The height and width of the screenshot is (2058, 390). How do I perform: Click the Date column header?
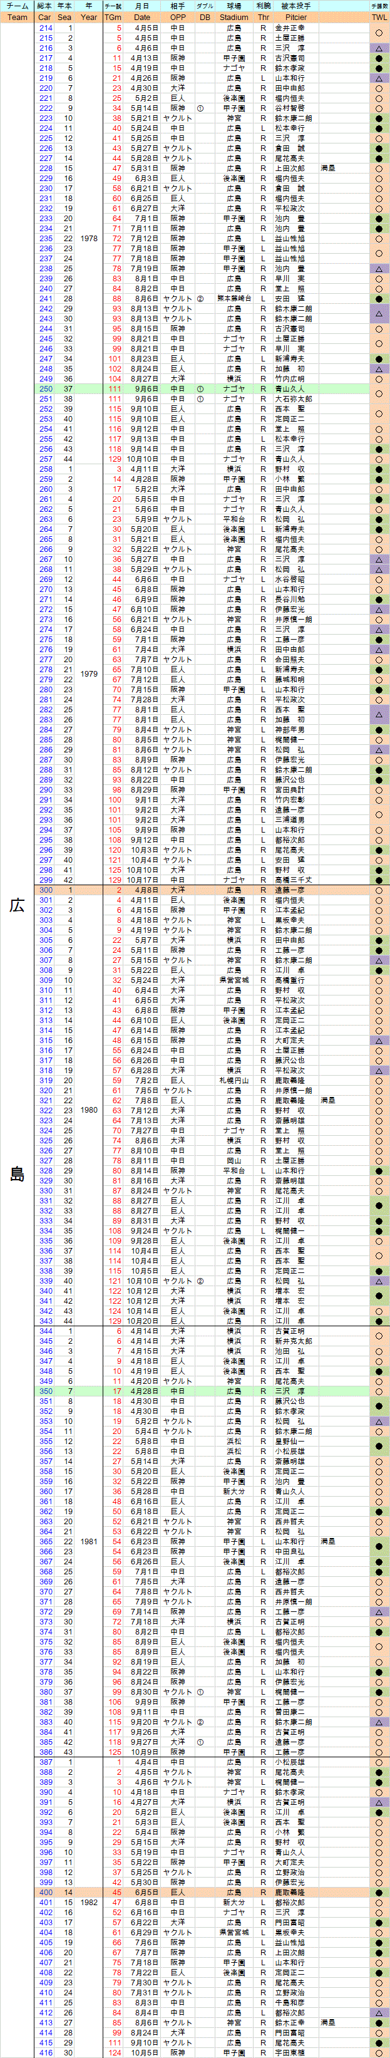coord(142,17)
